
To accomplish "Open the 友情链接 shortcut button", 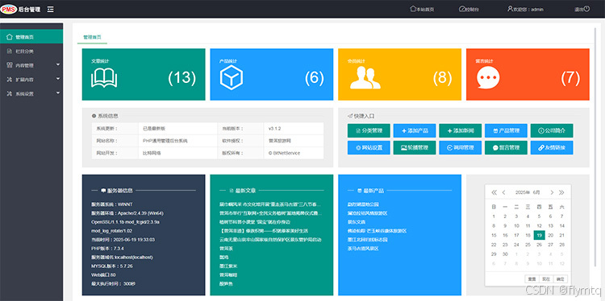I will pos(552,147).
